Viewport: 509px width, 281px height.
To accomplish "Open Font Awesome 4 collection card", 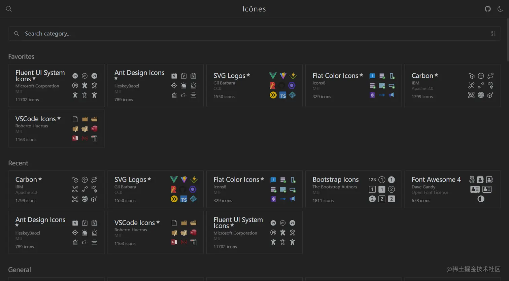I will click(452, 189).
